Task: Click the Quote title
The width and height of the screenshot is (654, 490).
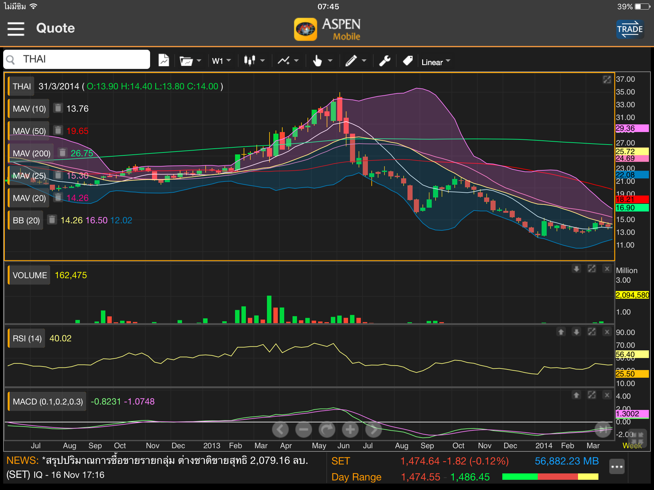Action: pyautogui.click(x=56, y=28)
